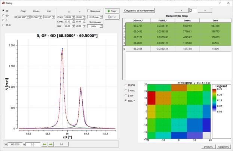Click the green left arrow at bottom
Screen dimensions: 233x151
[x=44, y=144]
